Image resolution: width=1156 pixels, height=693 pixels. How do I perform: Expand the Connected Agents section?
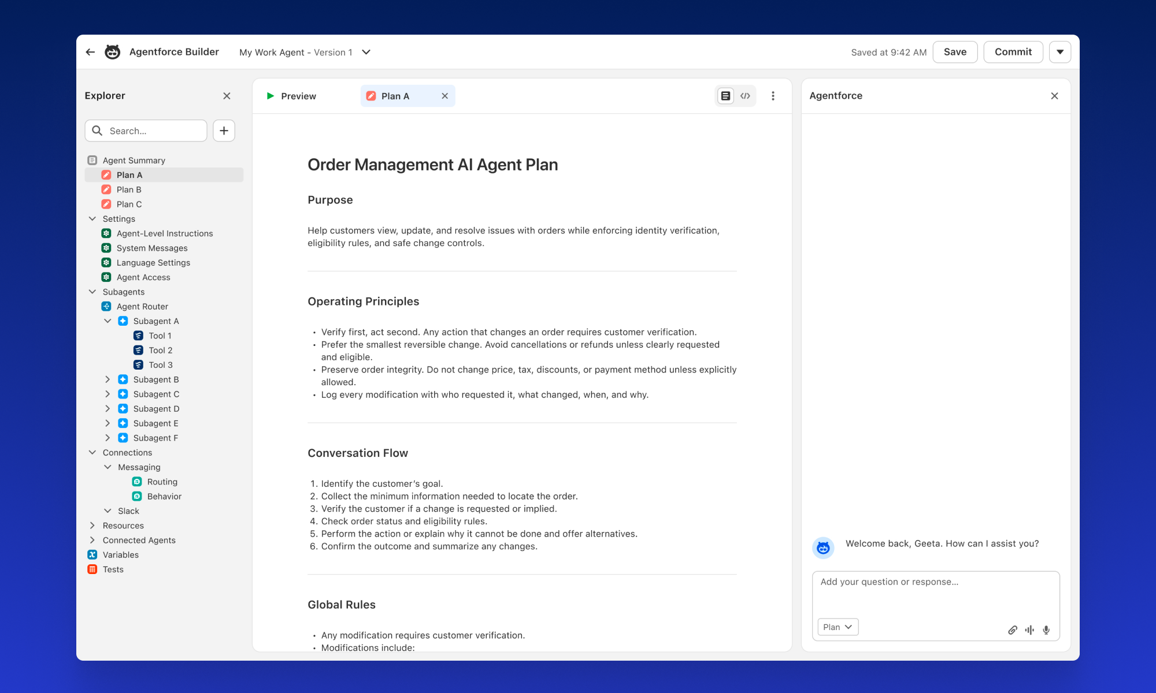pyautogui.click(x=92, y=540)
